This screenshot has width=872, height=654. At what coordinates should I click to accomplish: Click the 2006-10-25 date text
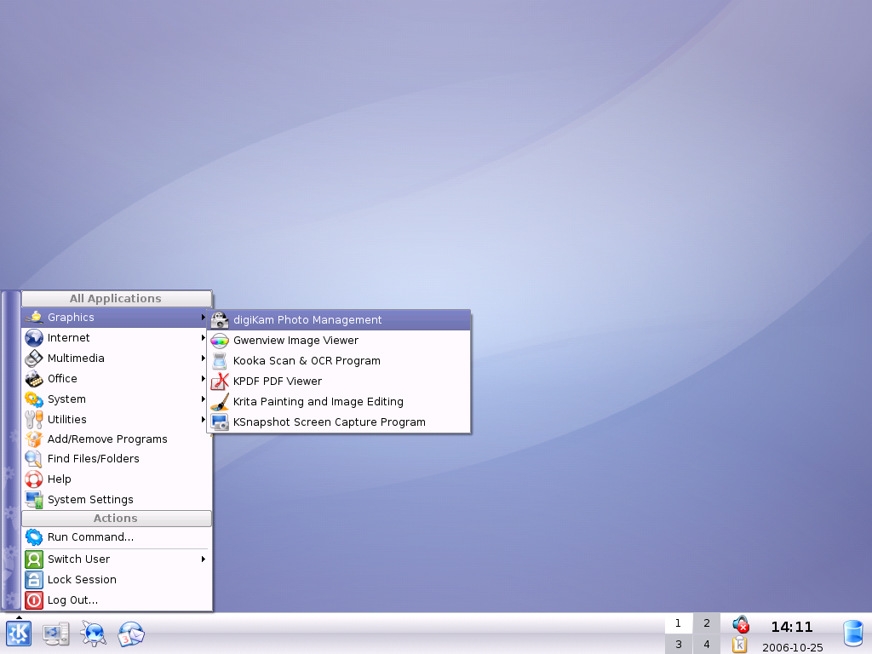[x=793, y=648]
